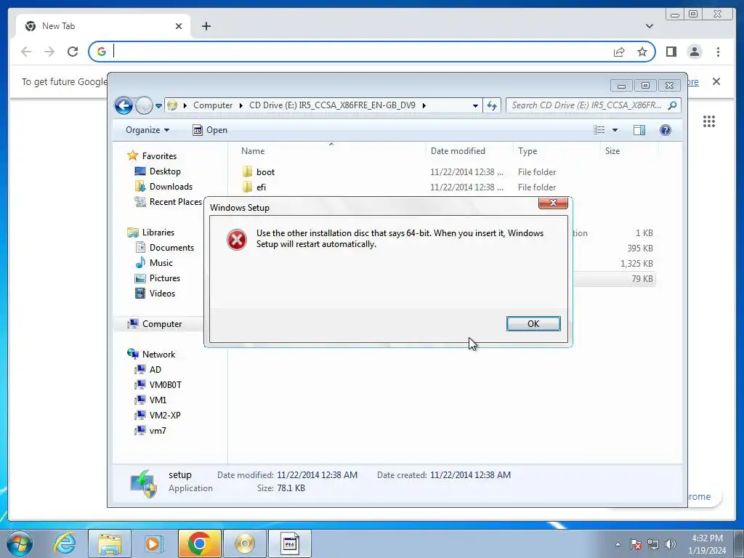
Task: Open the Organize menu
Action: pos(147,130)
